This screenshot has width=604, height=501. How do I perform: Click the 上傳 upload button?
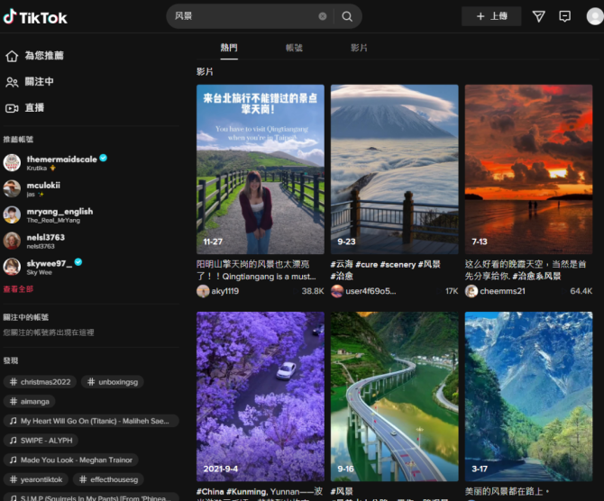coord(491,16)
